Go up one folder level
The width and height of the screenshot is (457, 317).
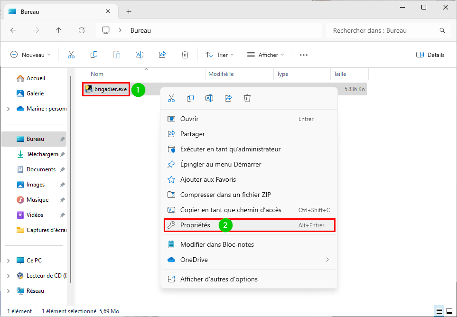coord(58,30)
